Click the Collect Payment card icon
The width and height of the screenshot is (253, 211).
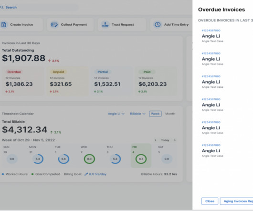(x=54, y=25)
